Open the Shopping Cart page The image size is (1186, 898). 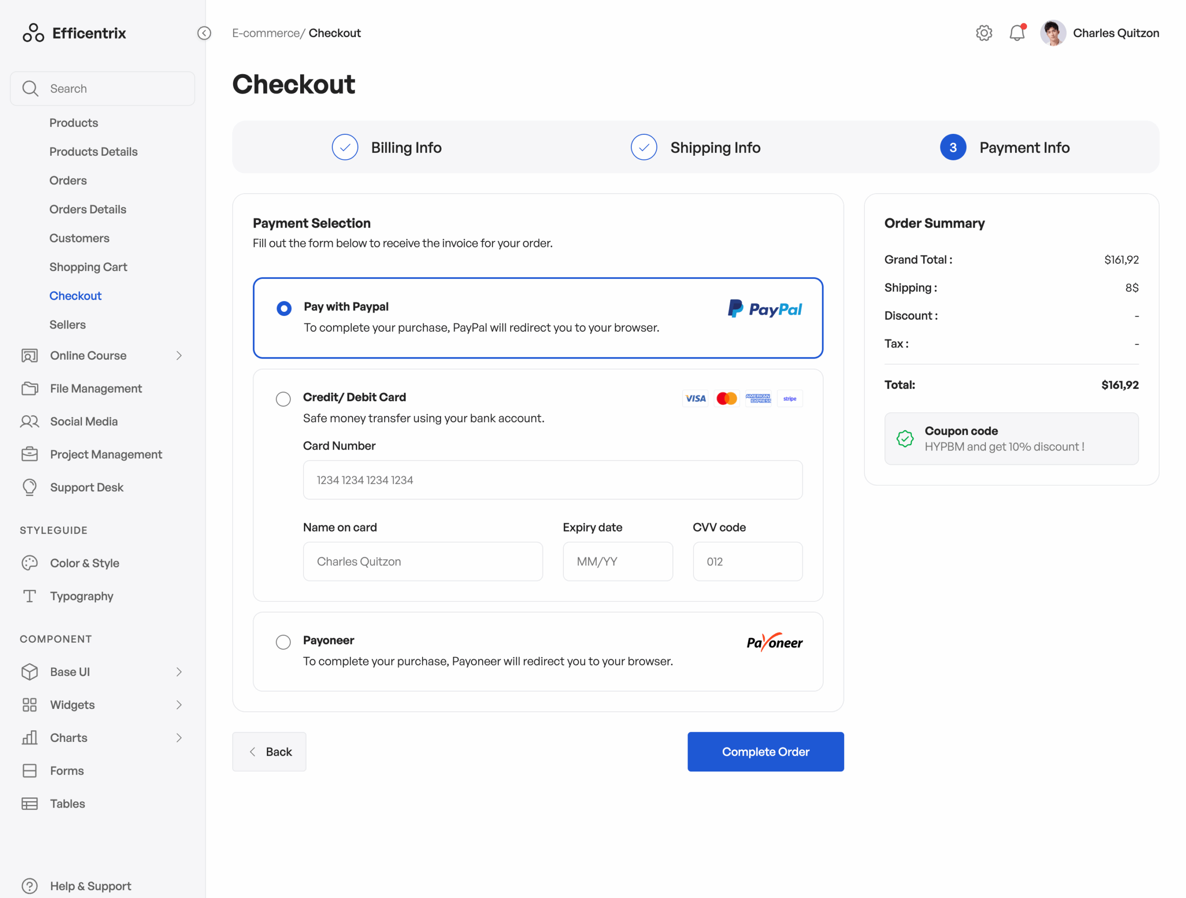(x=88, y=266)
